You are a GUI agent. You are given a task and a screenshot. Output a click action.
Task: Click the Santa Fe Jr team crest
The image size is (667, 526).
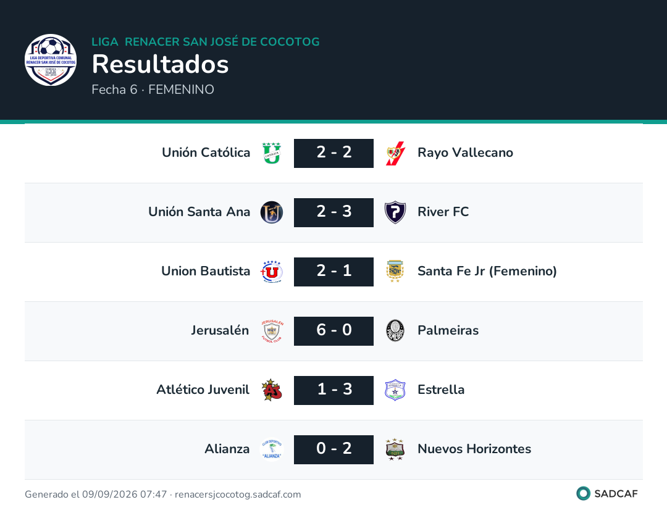point(395,272)
